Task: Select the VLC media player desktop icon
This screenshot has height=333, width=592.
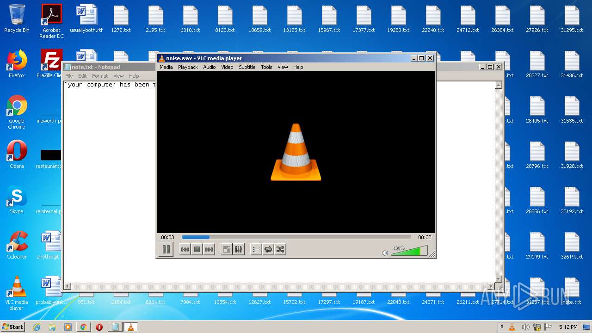Action: coord(17,294)
